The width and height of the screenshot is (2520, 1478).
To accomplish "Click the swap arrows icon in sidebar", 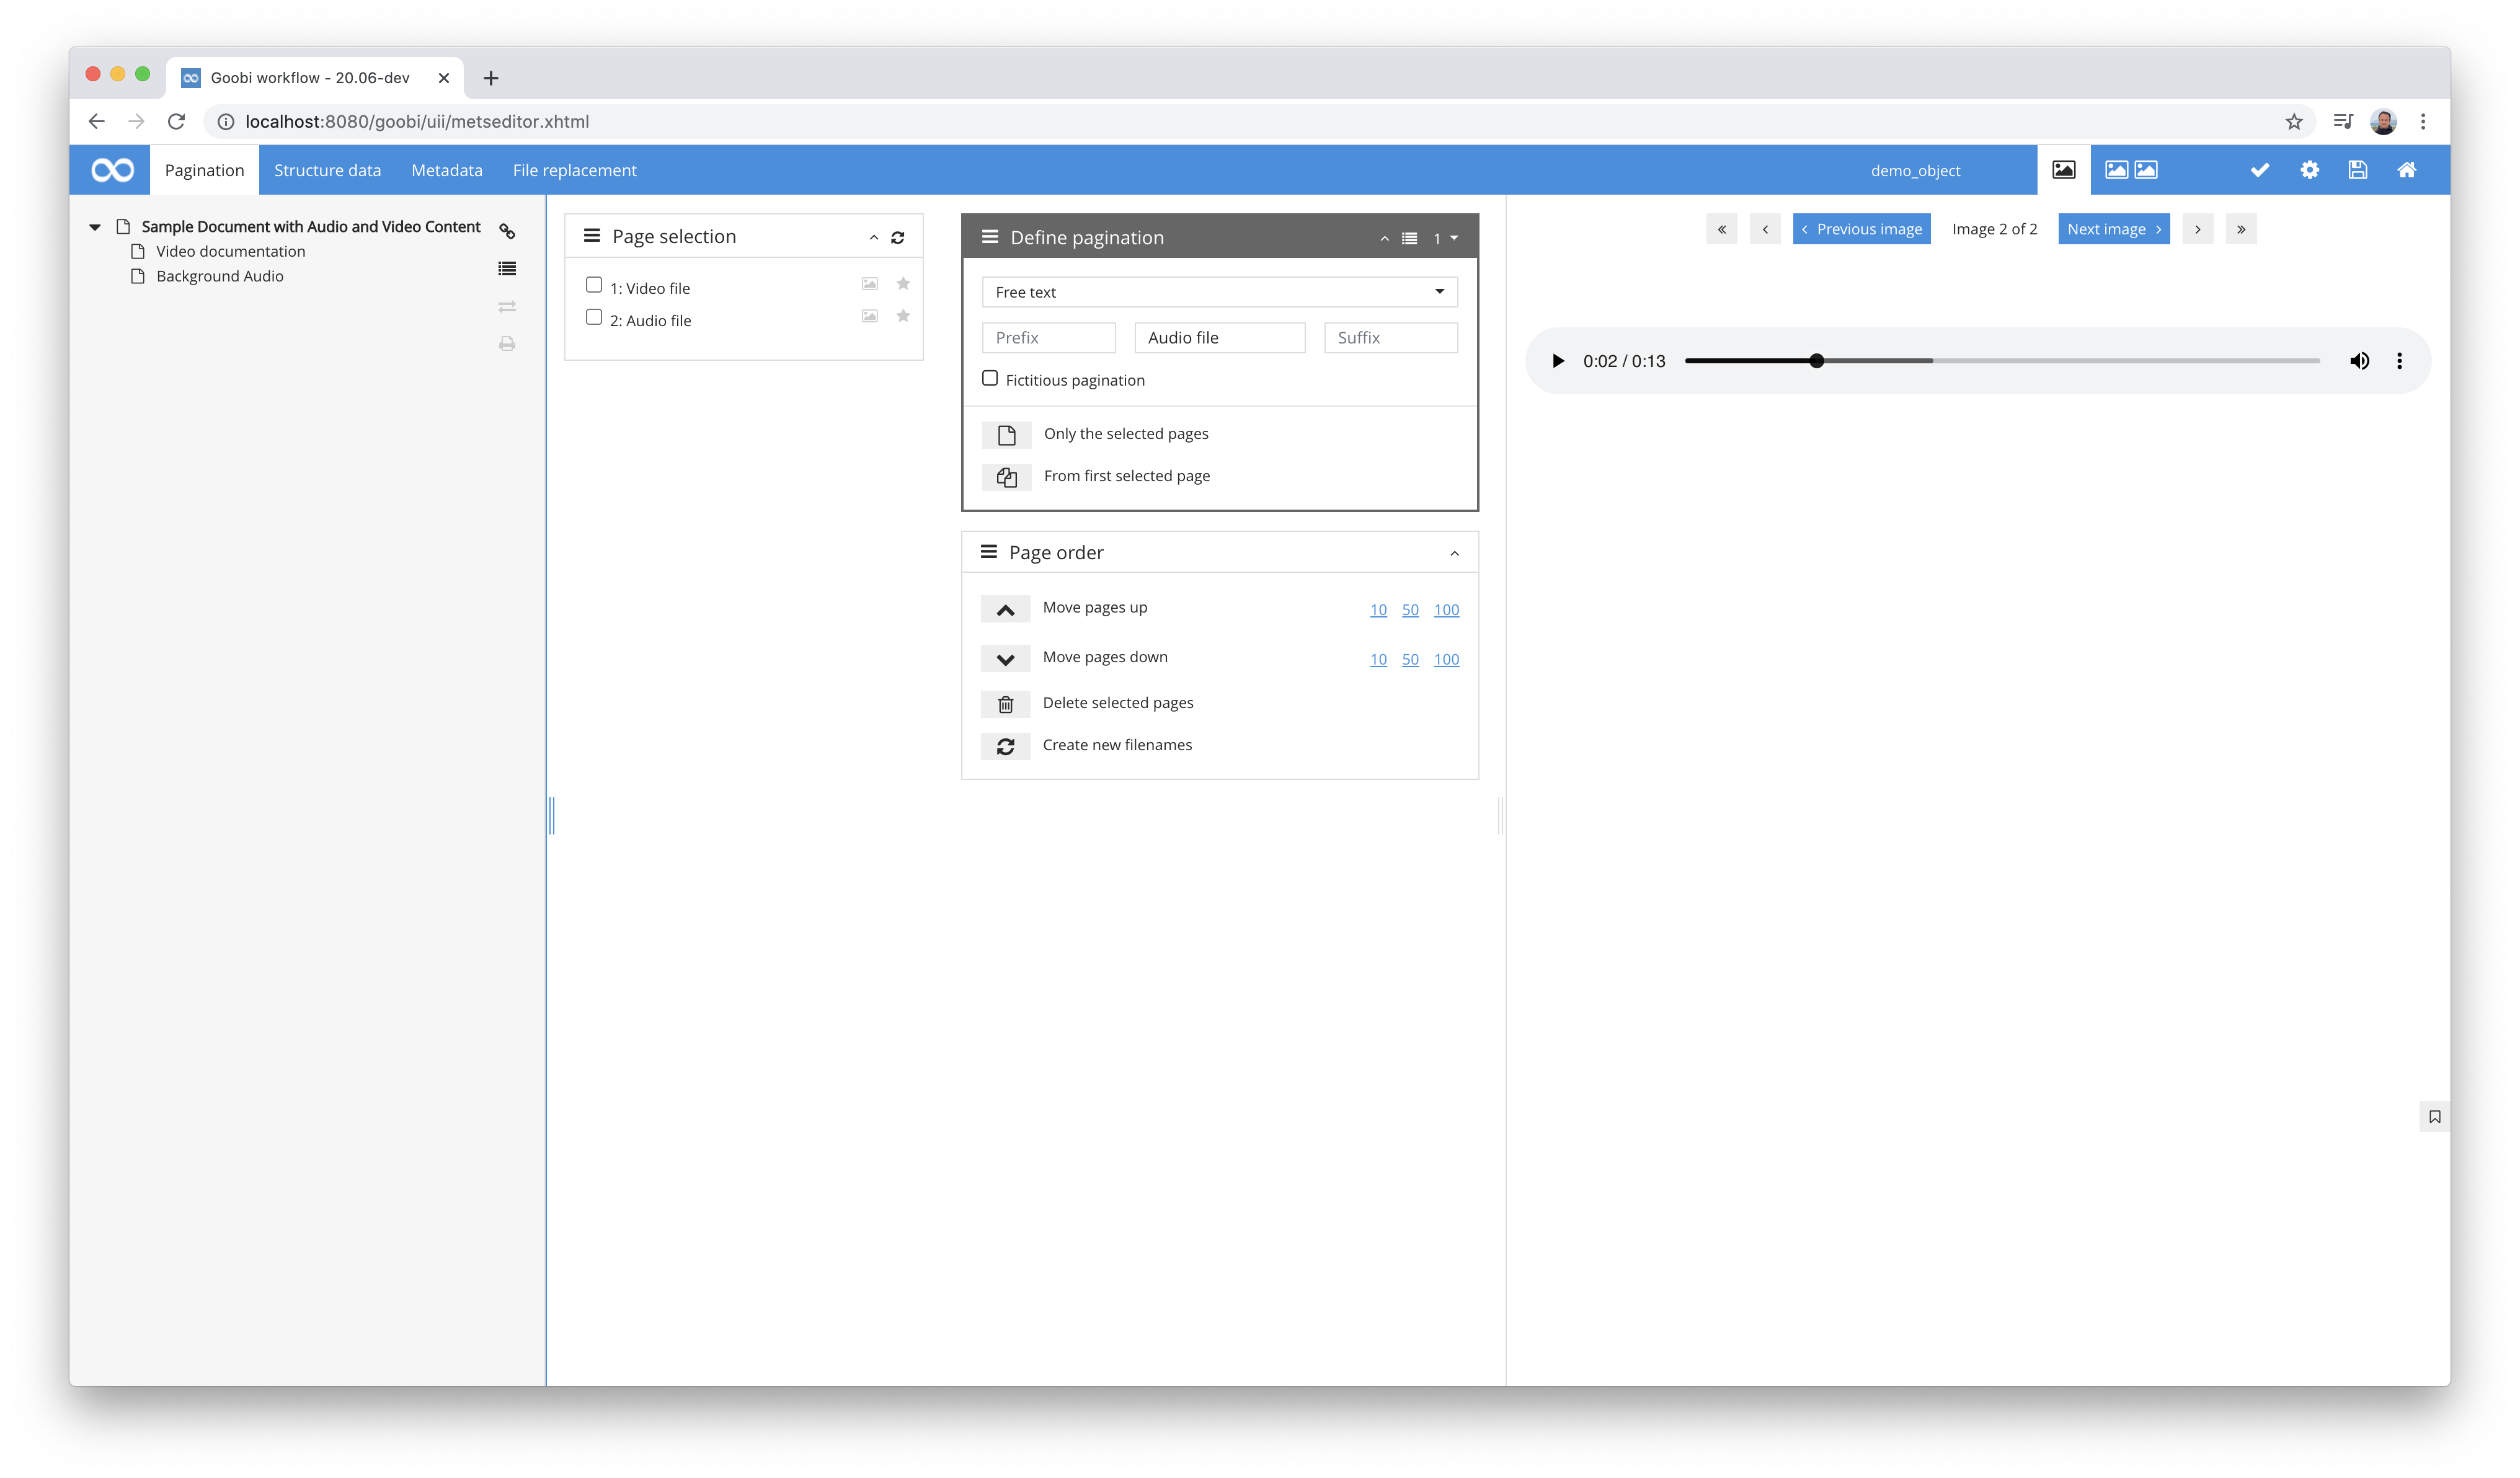I will point(507,306).
